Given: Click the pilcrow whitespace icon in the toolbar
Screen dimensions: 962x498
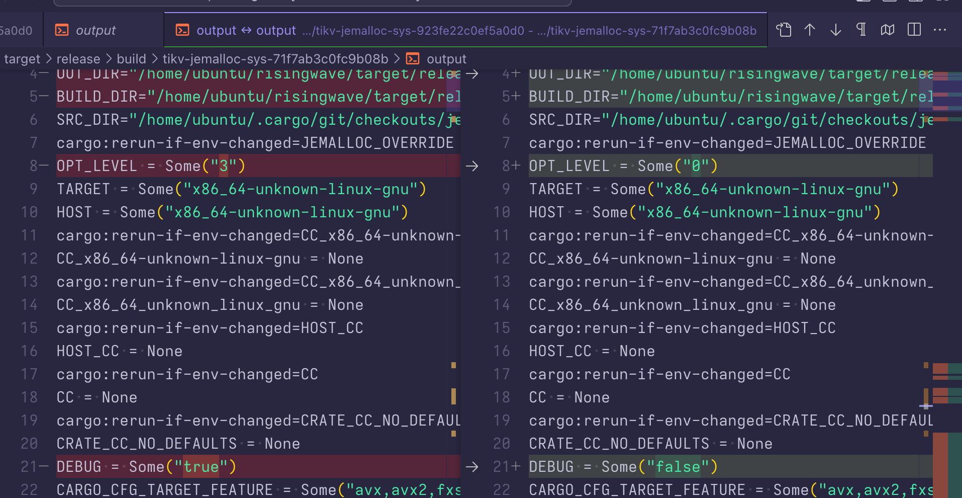Looking at the screenshot, I should (860, 30).
